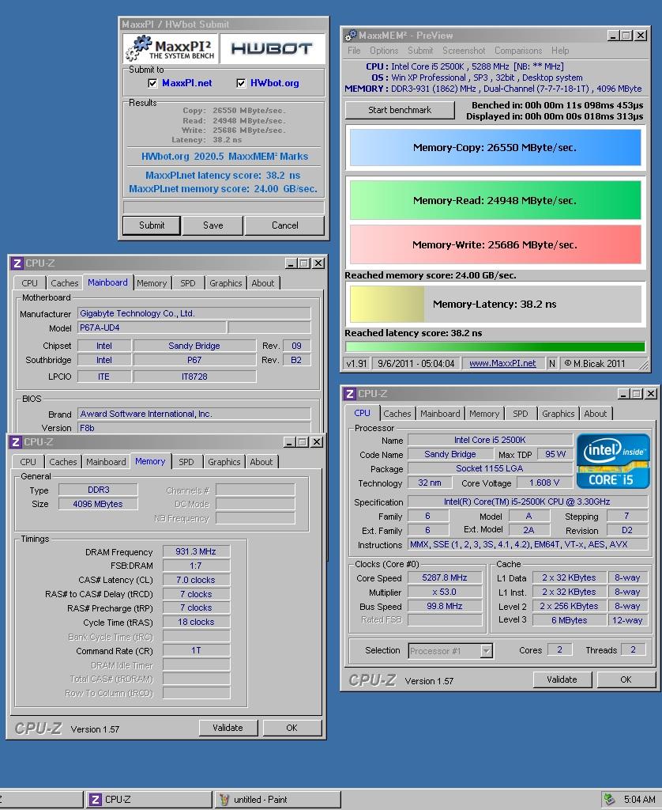Viewport: 662px width, 810px height.
Task: Click the P67A-UD4 model value
Action: coord(152,327)
